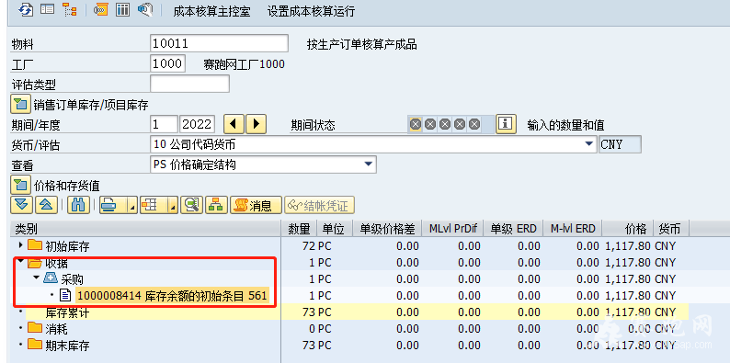This screenshot has width=730, height=363.
Task: Click the 单位 column header
Action: tap(334, 229)
